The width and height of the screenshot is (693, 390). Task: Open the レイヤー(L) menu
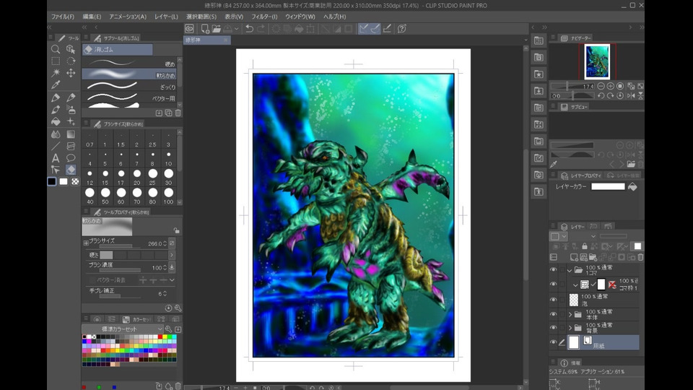click(x=166, y=17)
